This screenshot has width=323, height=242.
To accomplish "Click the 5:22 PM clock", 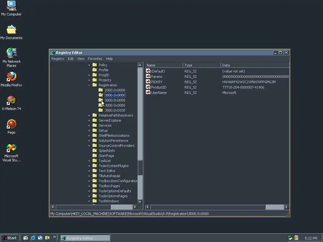I will pyautogui.click(x=311, y=238).
